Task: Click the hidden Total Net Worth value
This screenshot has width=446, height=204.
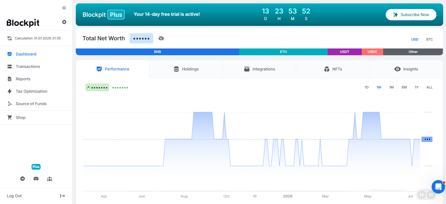Action: point(141,38)
